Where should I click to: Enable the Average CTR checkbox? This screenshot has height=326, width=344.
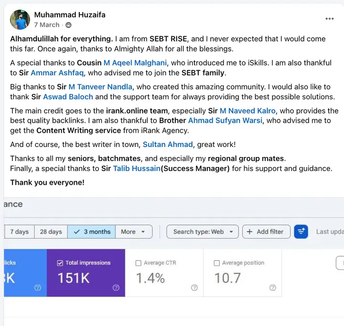[138, 263]
